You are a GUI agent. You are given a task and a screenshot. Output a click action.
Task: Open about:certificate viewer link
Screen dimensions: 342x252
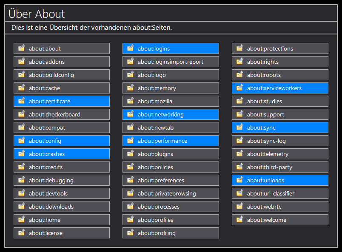point(49,101)
